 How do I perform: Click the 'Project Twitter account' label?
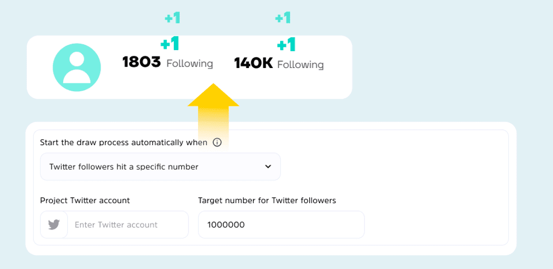tap(85, 200)
